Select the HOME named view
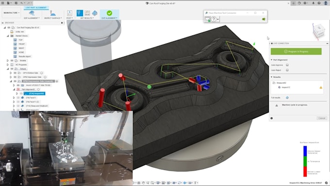Viewport: 330px width, 186px height. pyautogui.click(x=21, y=52)
